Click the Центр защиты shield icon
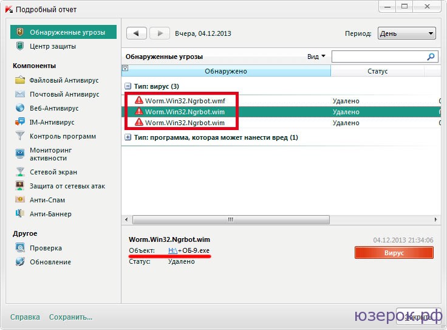The height and width of the screenshot is (330, 447). (19, 46)
